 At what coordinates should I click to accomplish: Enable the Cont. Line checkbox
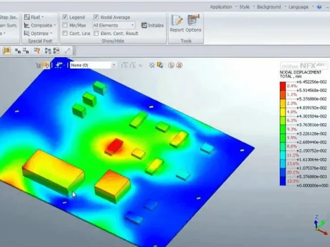(65, 33)
